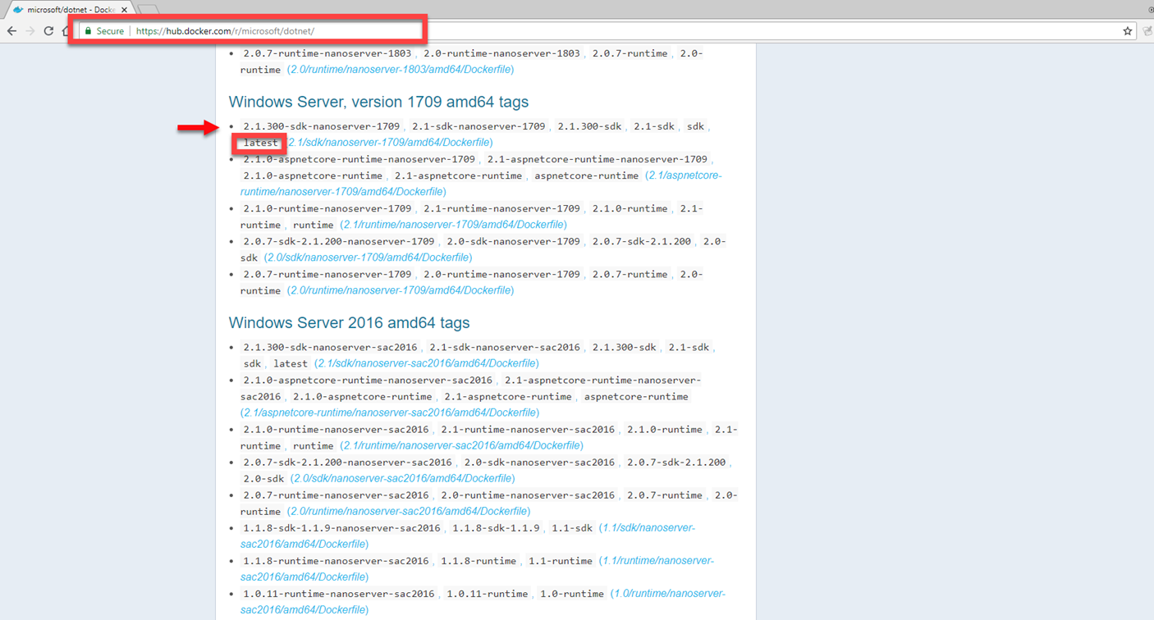Viewport: 1154px width, 620px height.
Task: Go back to the previous page
Action: tap(11, 31)
